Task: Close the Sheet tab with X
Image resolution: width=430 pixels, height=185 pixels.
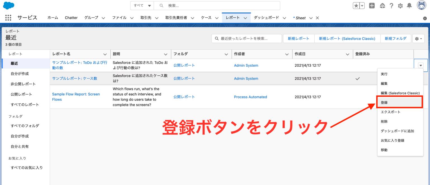Action: coord(317,18)
